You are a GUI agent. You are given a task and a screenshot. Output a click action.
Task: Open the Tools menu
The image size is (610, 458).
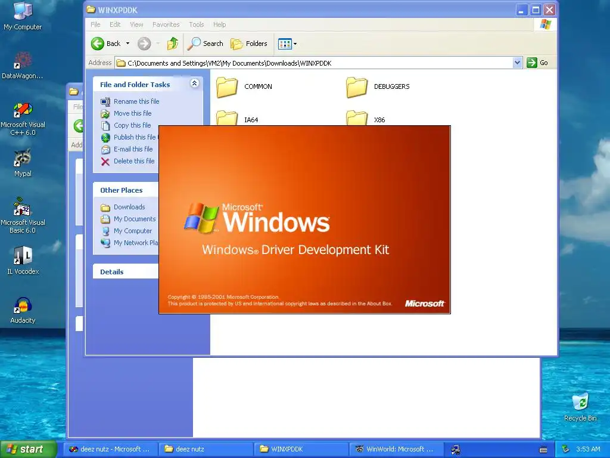point(197,24)
